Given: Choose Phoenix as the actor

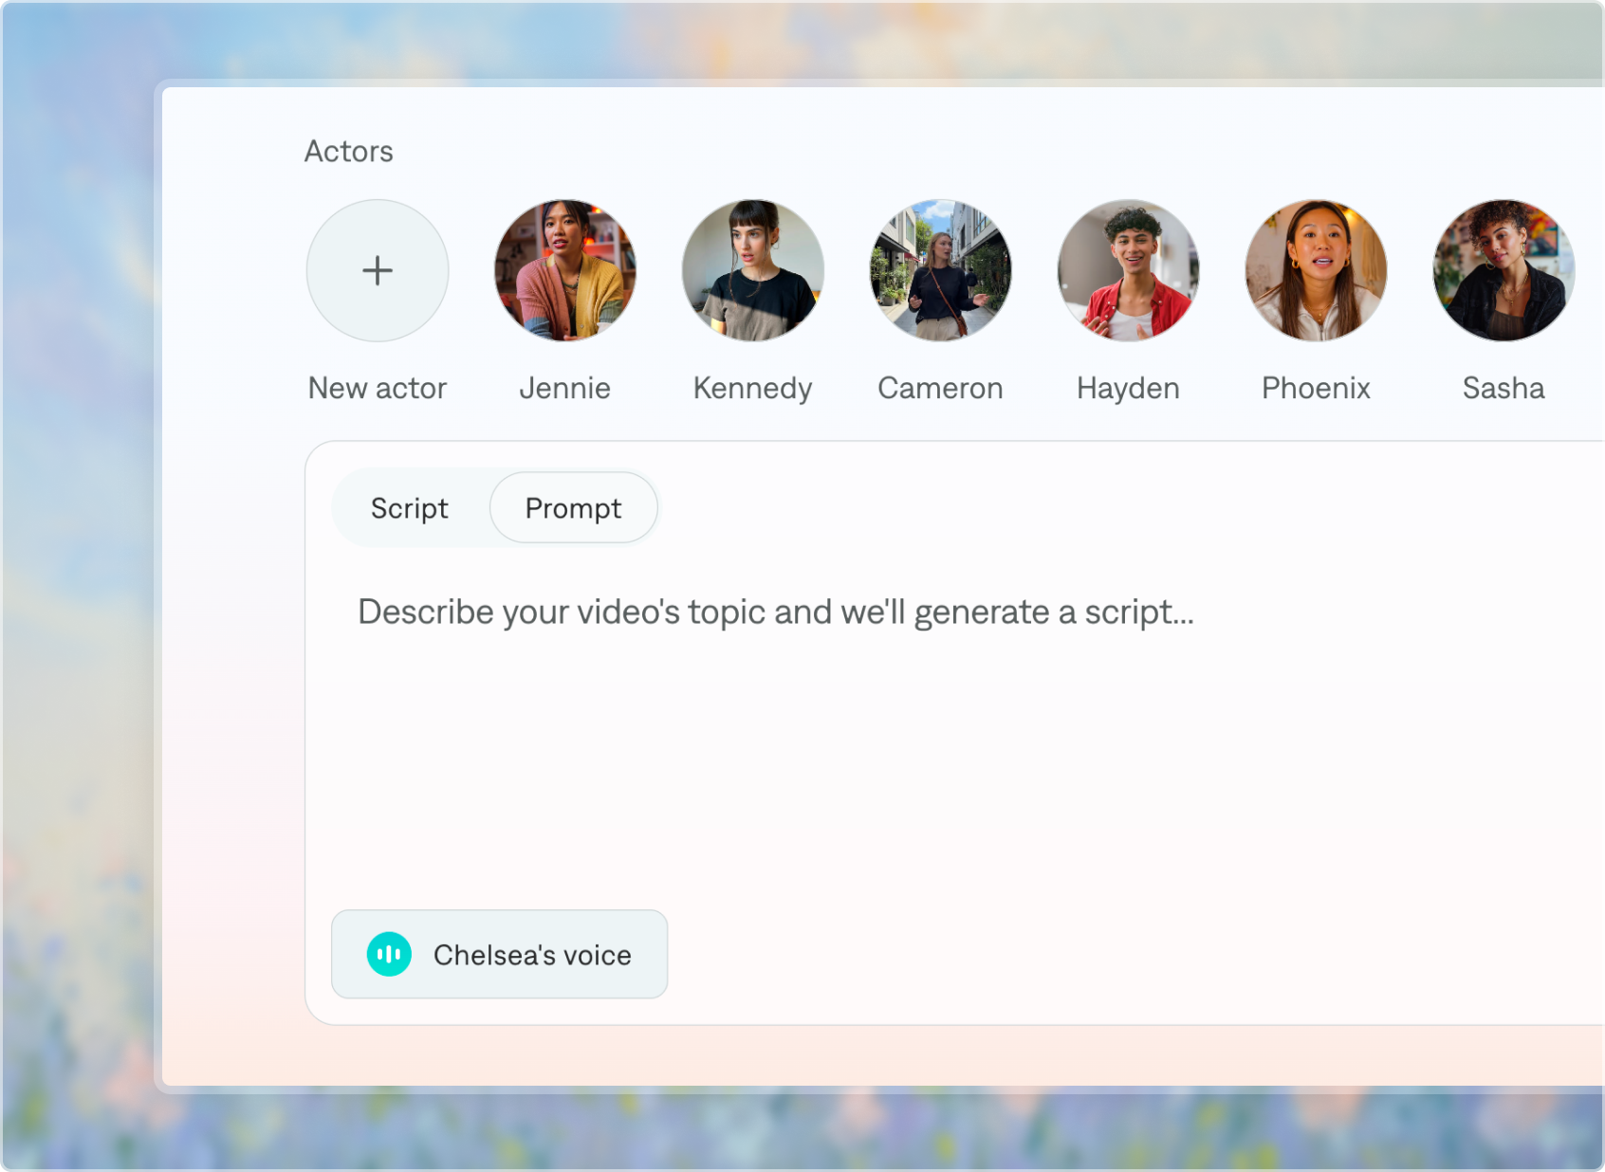Looking at the screenshot, I should (1317, 270).
